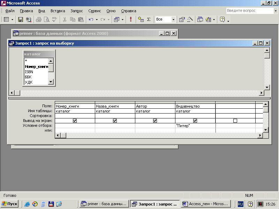
Task: Click the Copy icon
Action: [73, 20]
